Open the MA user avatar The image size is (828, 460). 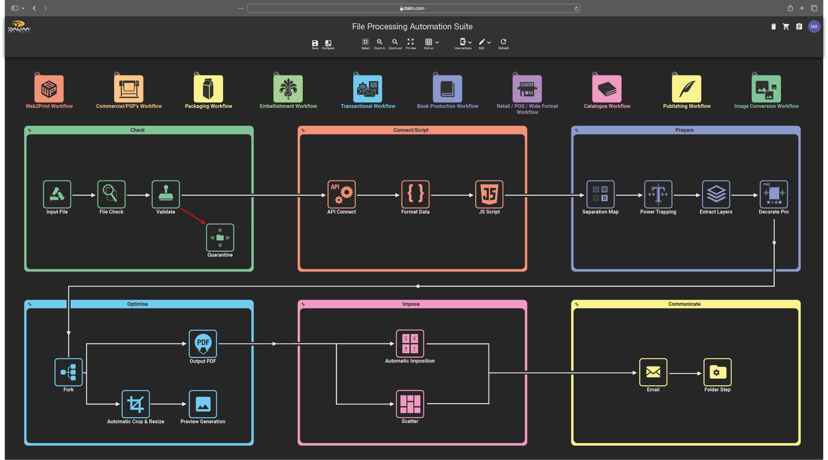814,26
